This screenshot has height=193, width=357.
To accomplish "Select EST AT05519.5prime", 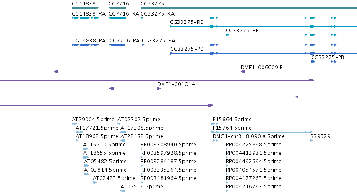I will tap(142, 187).
